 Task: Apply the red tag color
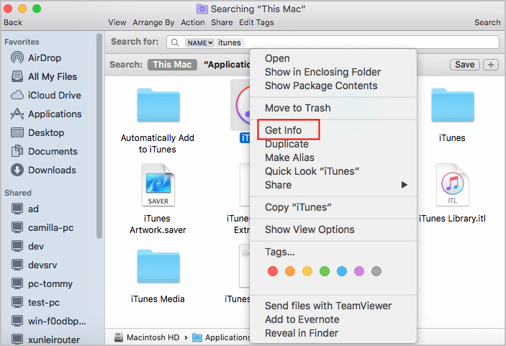click(273, 271)
